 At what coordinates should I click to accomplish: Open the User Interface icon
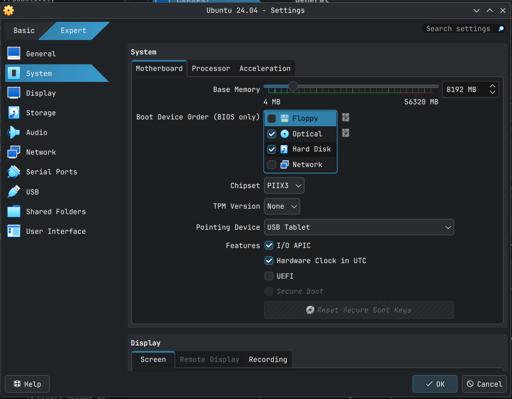[x=14, y=231]
